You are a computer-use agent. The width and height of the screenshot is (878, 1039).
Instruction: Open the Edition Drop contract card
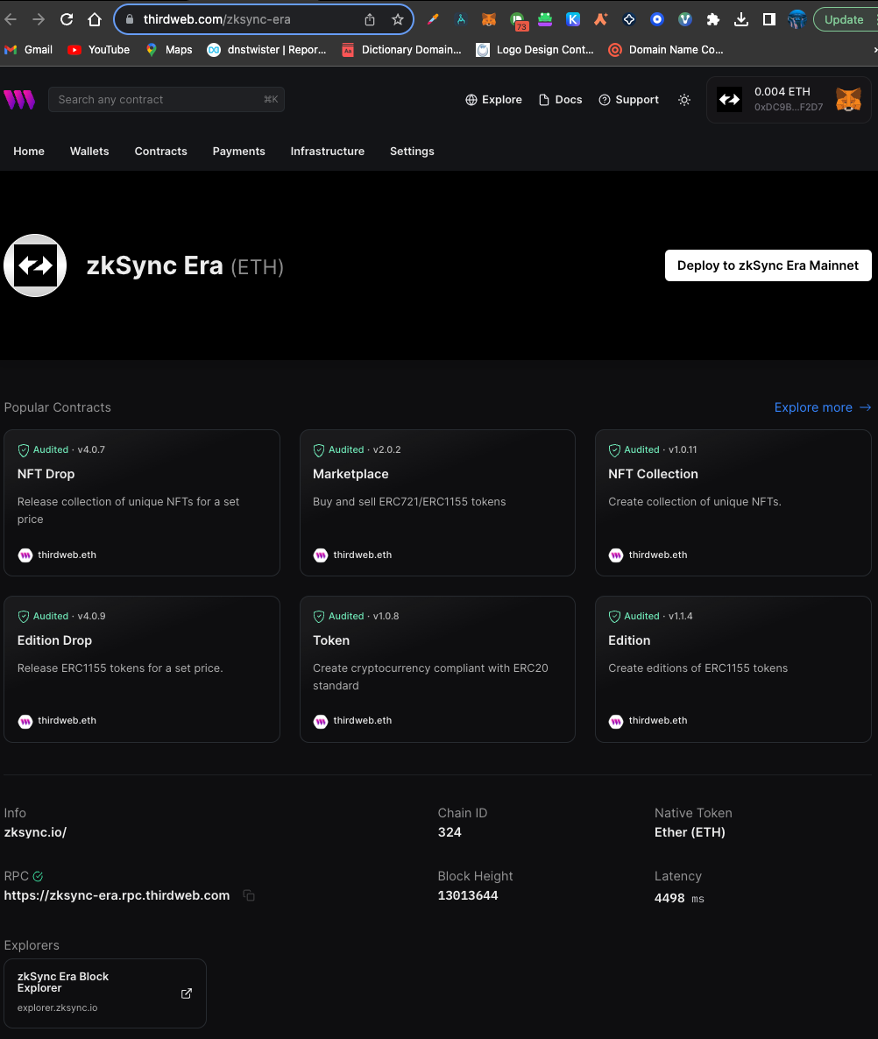142,669
